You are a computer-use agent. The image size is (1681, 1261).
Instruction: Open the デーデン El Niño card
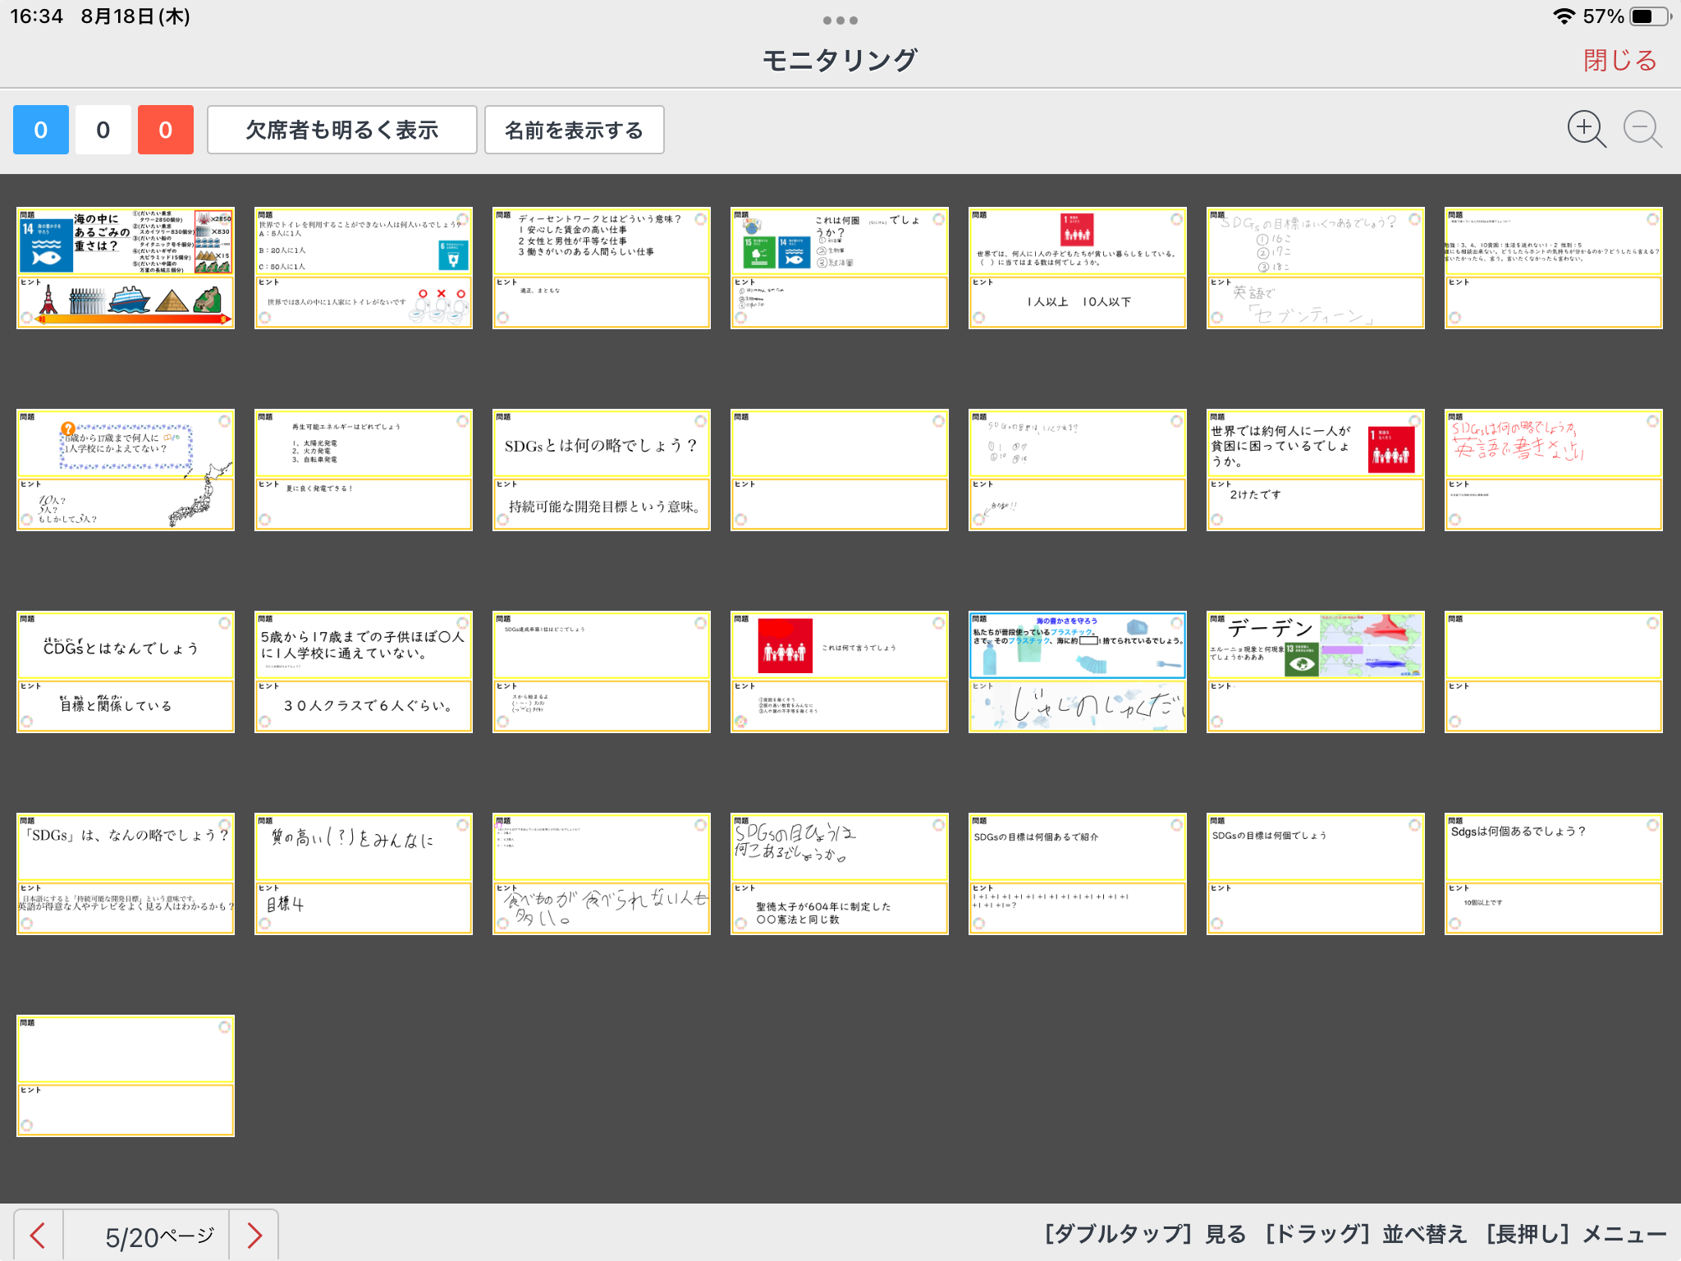tap(1315, 672)
